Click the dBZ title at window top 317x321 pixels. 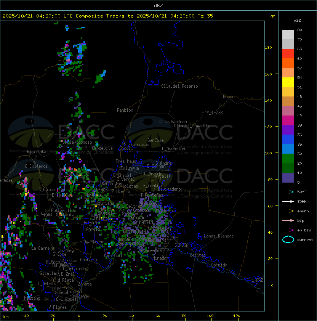pos(158,6)
